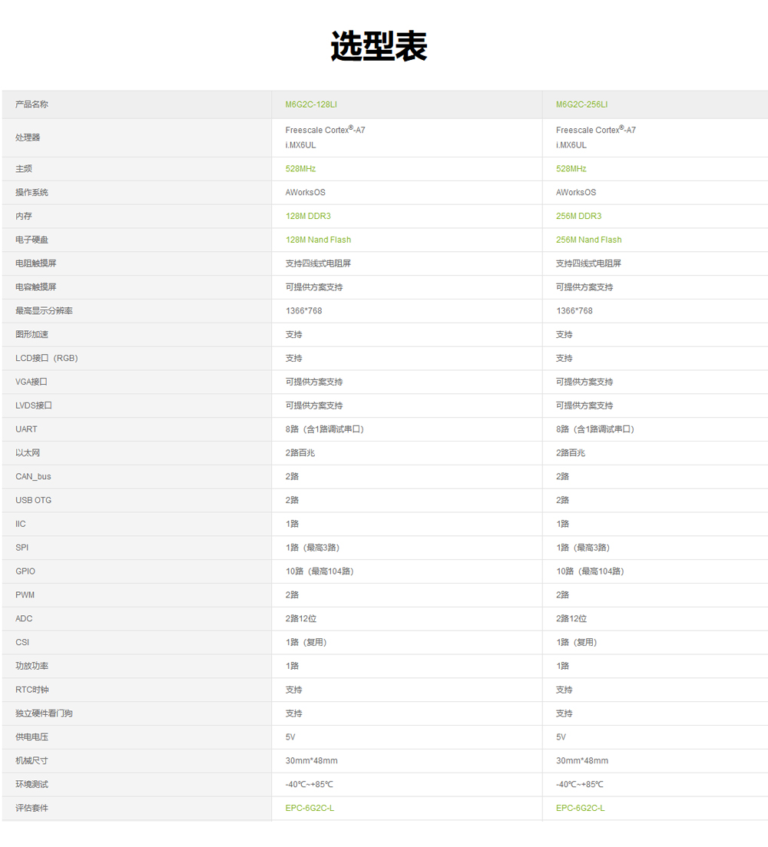Screen dimensions: 768x847
Task: Click the 主频 row label
Action: (23, 169)
